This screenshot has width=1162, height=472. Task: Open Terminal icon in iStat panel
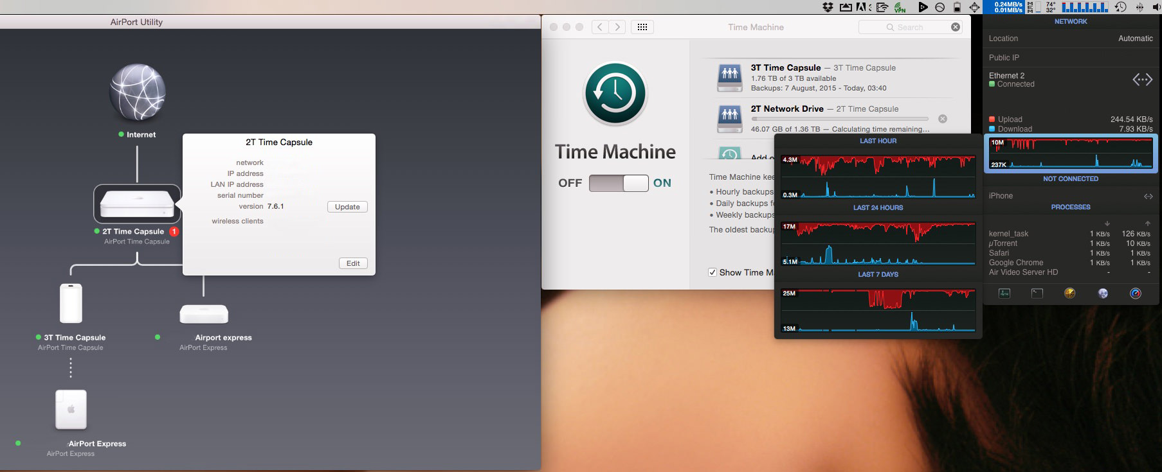click(x=1037, y=293)
